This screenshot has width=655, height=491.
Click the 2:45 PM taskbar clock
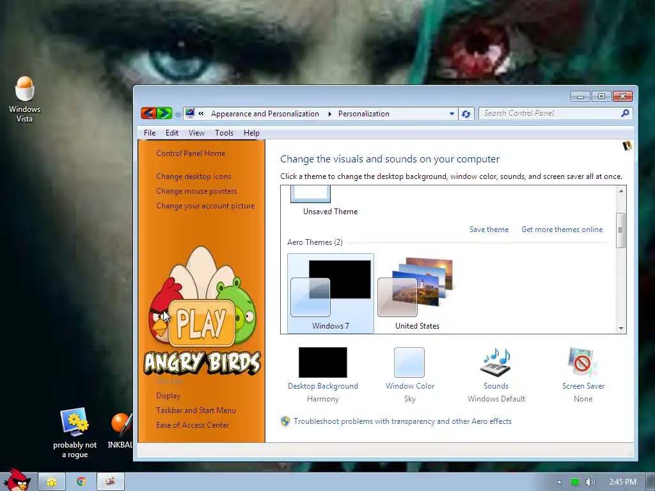[x=622, y=482]
